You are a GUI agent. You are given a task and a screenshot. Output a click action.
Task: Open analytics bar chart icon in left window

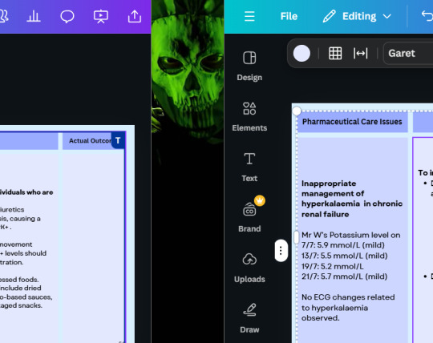34,16
